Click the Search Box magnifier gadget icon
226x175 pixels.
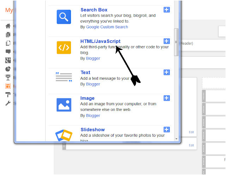64,17
